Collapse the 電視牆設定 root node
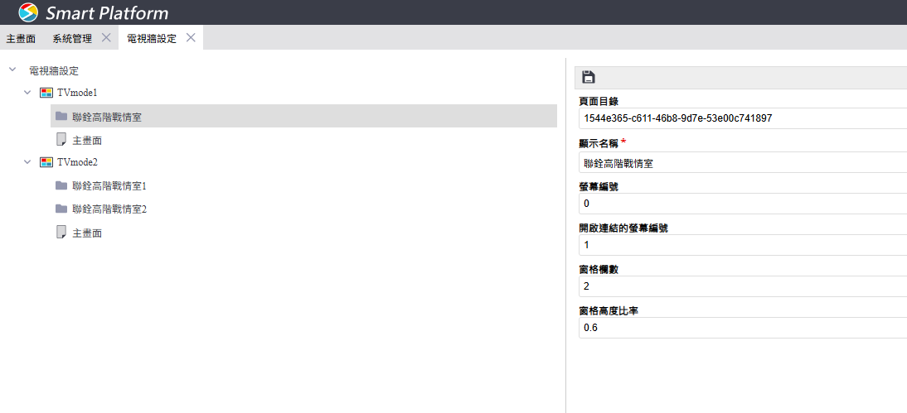Screen dimensions: 907x413 tap(12, 70)
